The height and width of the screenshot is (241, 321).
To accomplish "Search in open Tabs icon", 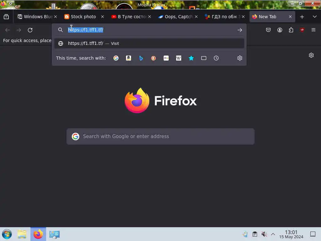I will (x=204, y=58).
